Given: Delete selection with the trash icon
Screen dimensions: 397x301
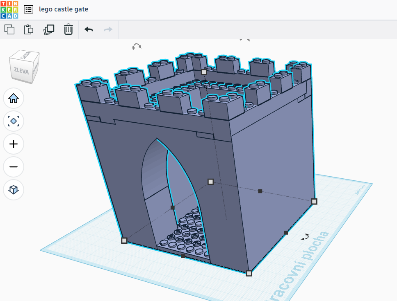Looking at the screenshot, I should click(x=68, y=29).
